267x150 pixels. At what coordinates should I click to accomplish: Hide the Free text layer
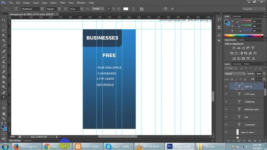click(x=226, y=117)
